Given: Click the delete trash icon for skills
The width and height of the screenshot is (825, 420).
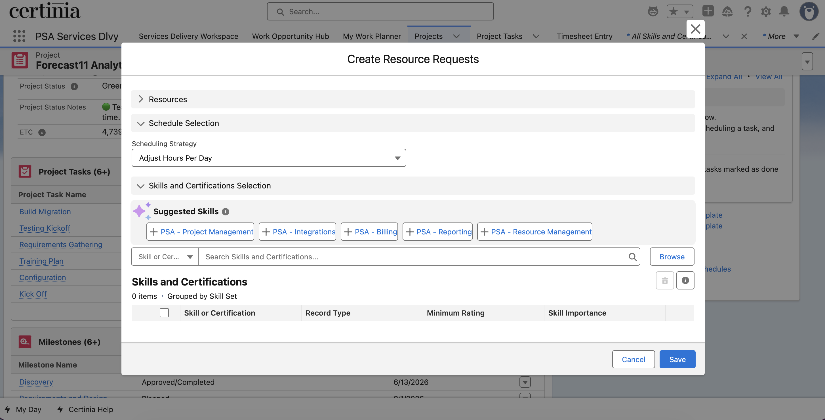Looking at the screenshot, I should click(x=665, y=281).
